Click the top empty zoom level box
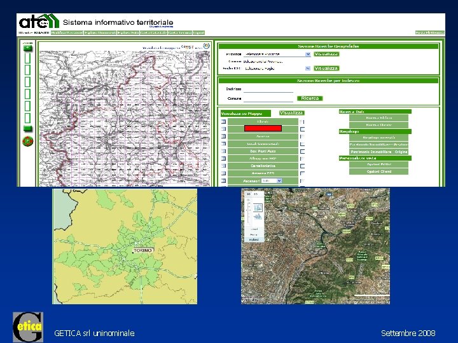The width and height of the screenshot is (458, 343). coord(28,58)
